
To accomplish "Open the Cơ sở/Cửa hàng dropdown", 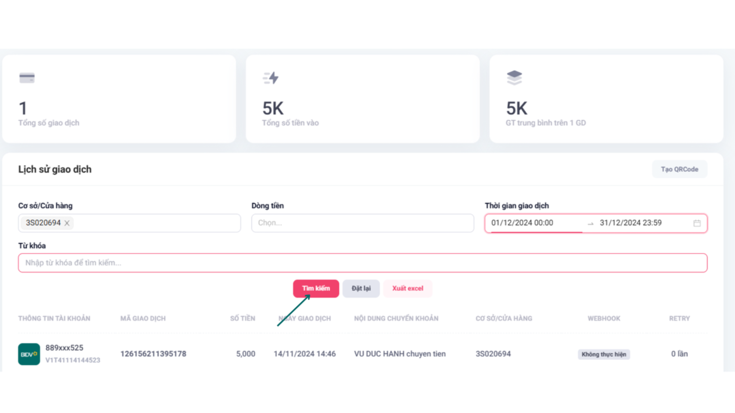I will click(x=156, y=223).
